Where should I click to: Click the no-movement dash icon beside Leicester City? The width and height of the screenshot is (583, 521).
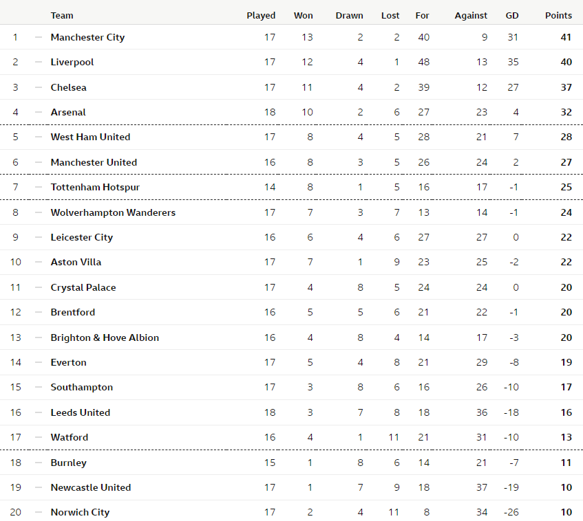pos(39,237)
